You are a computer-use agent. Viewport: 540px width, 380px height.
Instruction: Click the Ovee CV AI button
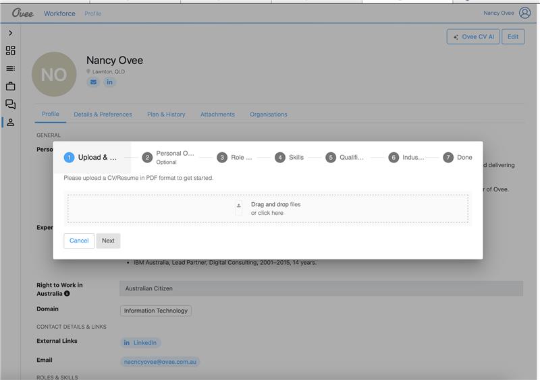(x=473, y=37)
